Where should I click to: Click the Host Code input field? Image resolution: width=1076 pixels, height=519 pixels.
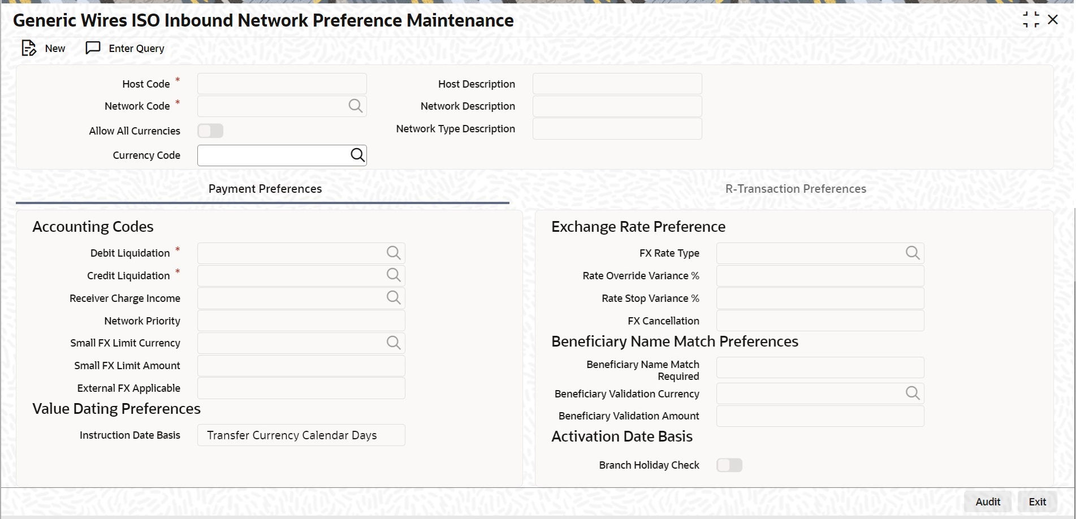282,84
